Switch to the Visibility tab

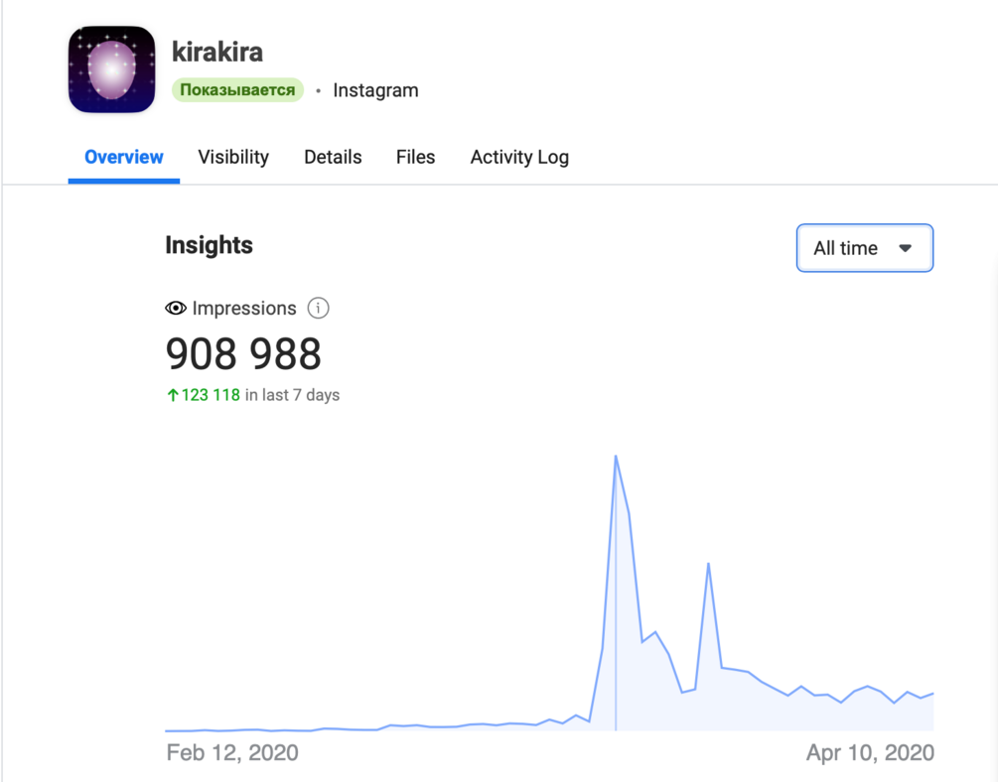(233, 157)
